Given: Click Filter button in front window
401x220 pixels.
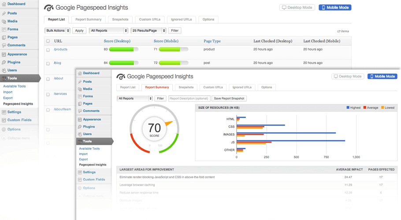Looking at the screenshot, I should pos(160,99).
